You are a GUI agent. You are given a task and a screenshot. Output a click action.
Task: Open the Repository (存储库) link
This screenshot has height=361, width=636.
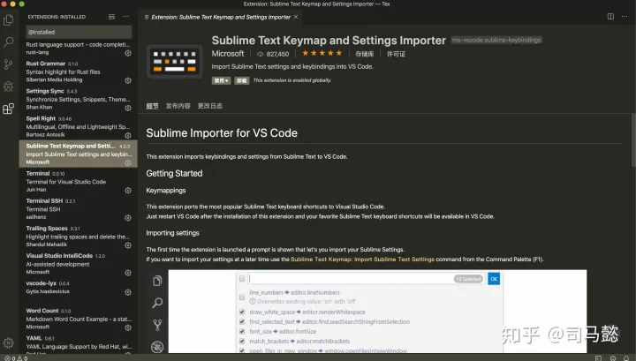[x=364, y=54]
